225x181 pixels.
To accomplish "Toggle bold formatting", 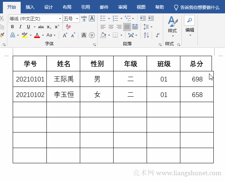I will (12, 27).
